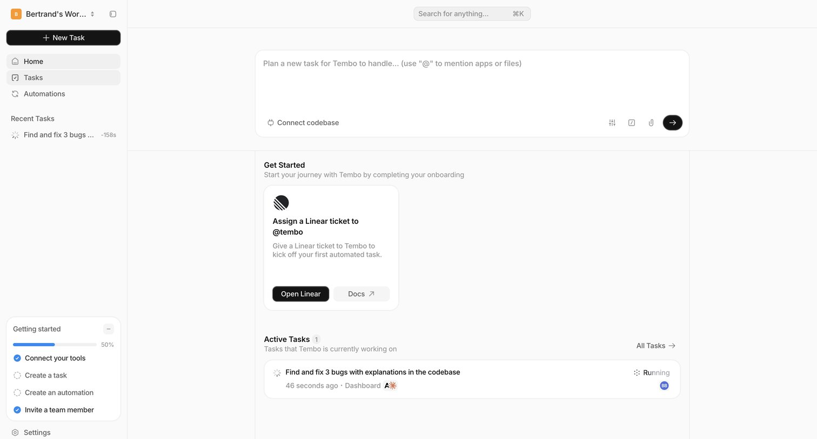Go to Home in sidebar
Screen dimensions: 817x439
tap(63, 61)
